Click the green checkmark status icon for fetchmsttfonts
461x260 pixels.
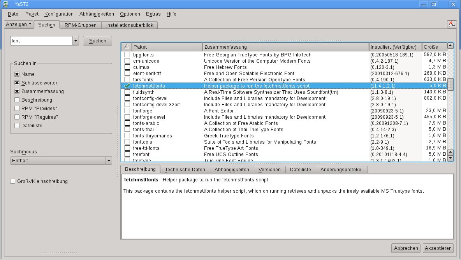(x=127, y=86)
